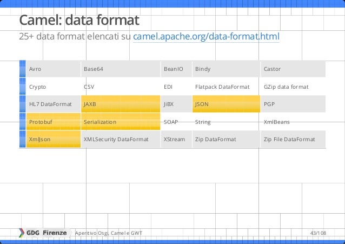The height and width of the screenshot is (244, 345).
Task: Click the Camel: data format title
Action: [79, 20]
